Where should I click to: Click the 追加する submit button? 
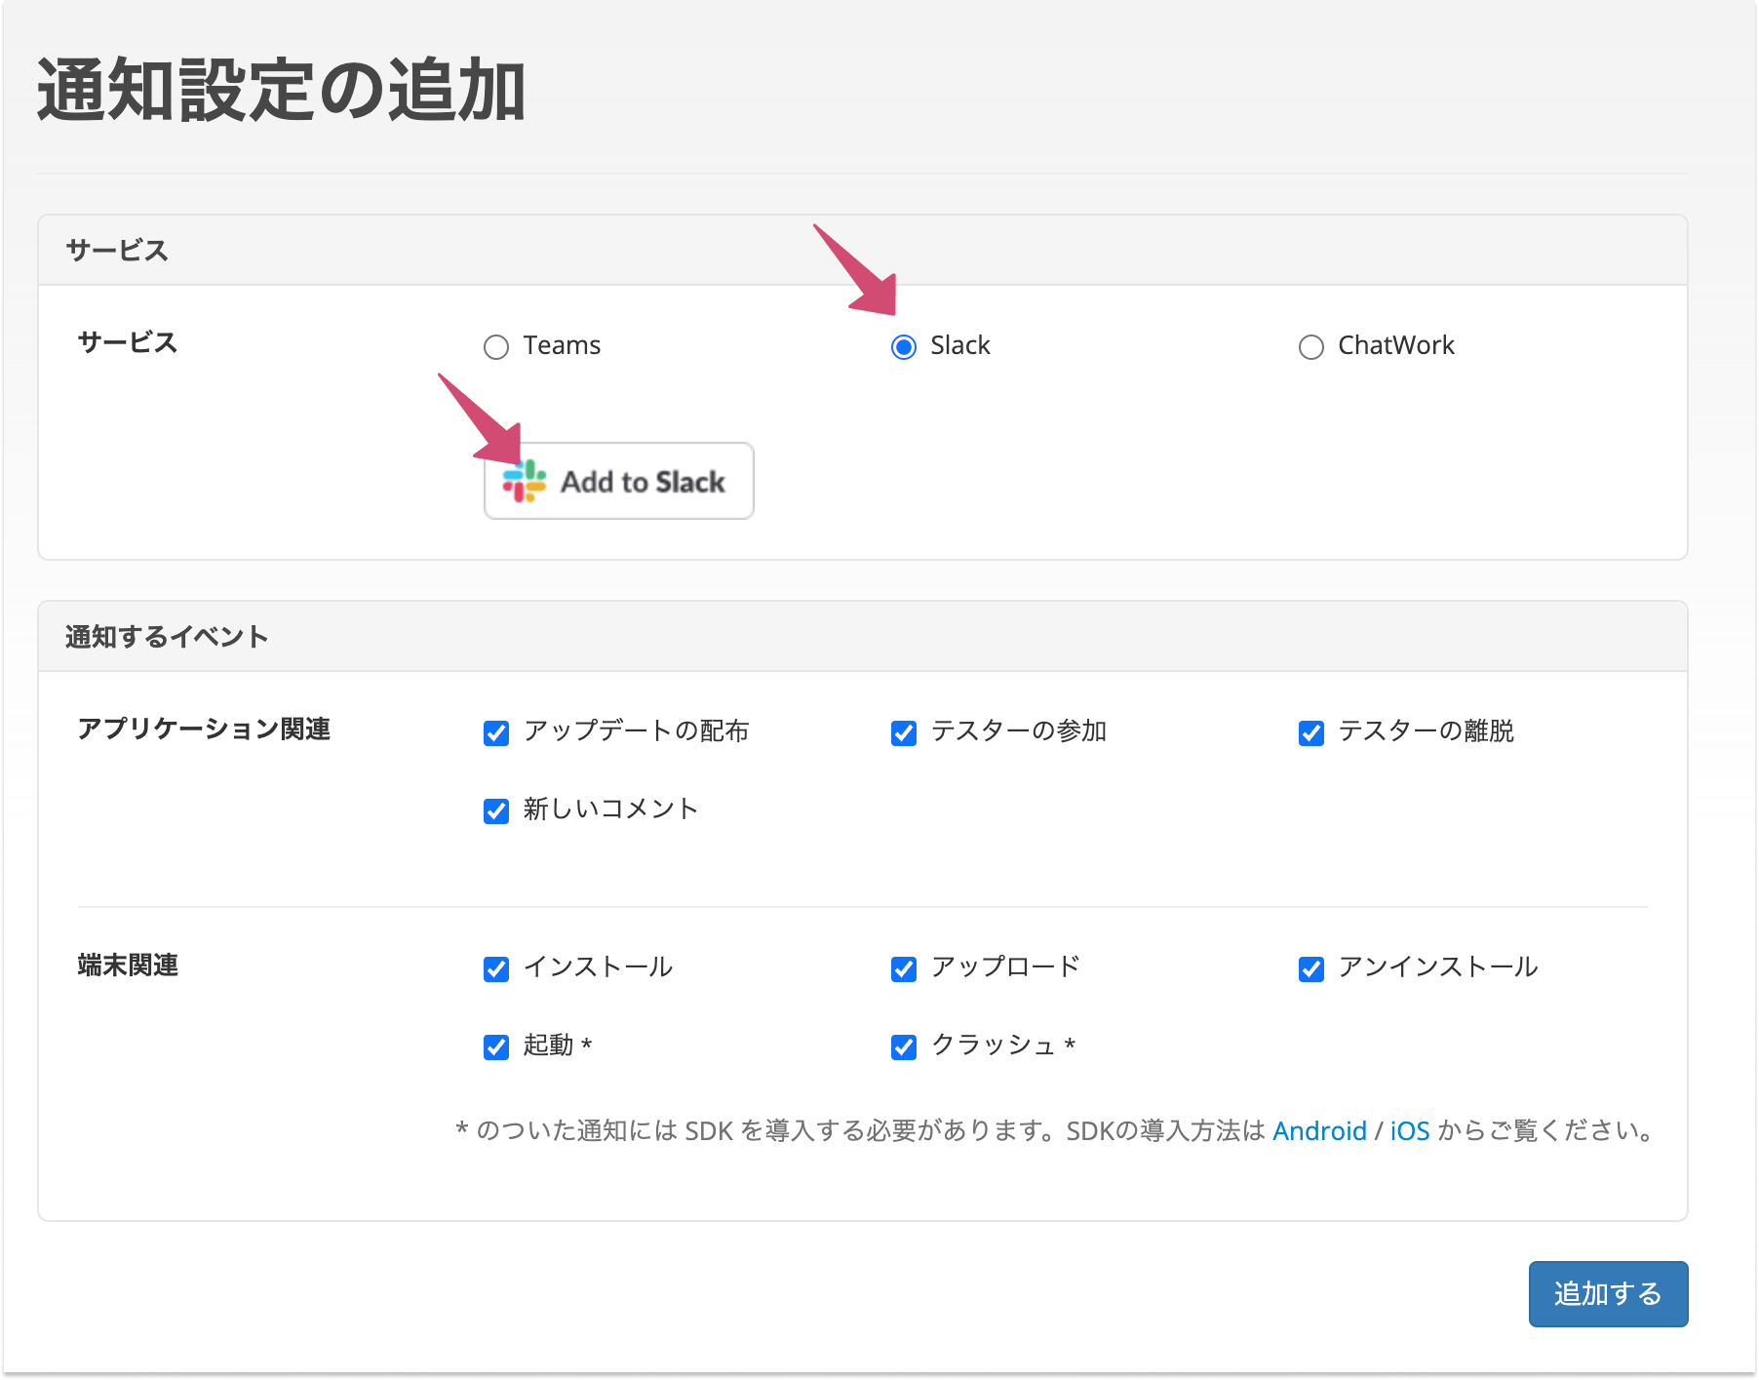pos(1607,1294)
